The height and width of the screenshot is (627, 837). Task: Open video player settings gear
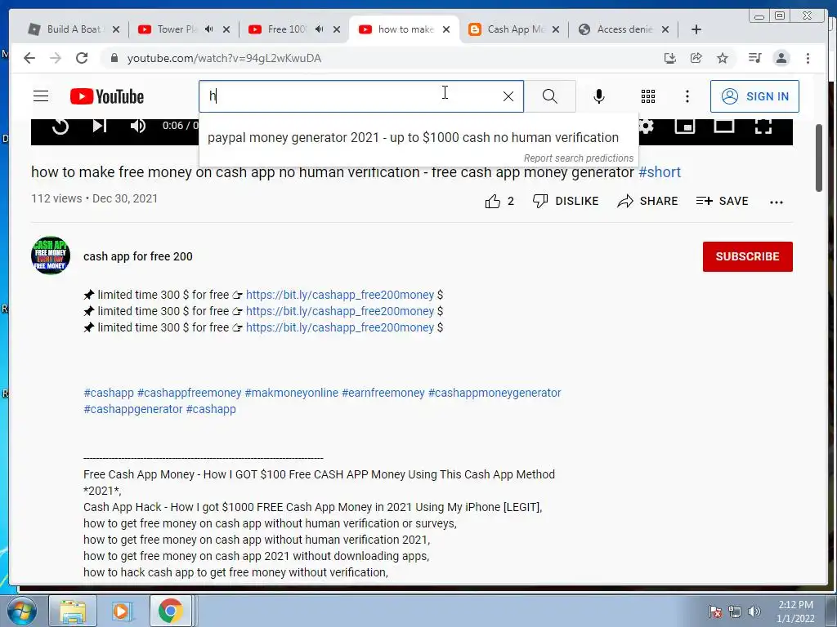click(646, 126)
